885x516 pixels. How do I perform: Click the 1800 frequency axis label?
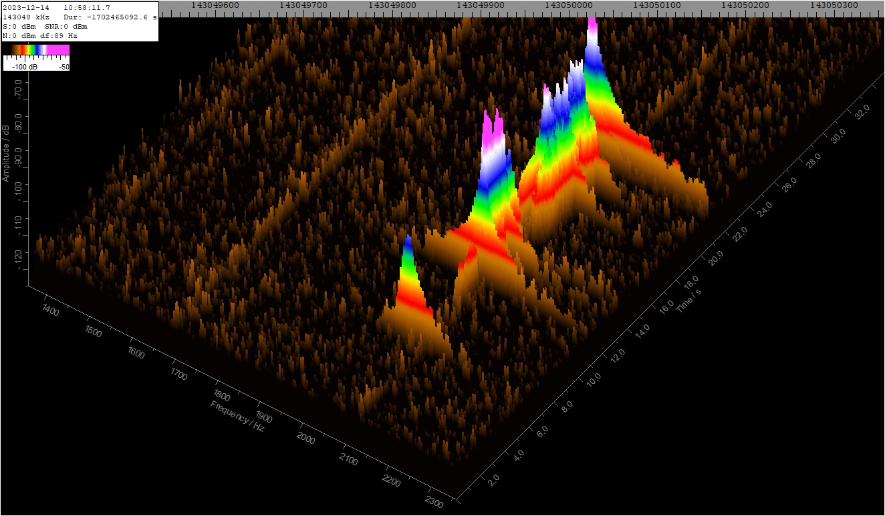[x=221, y=396]
